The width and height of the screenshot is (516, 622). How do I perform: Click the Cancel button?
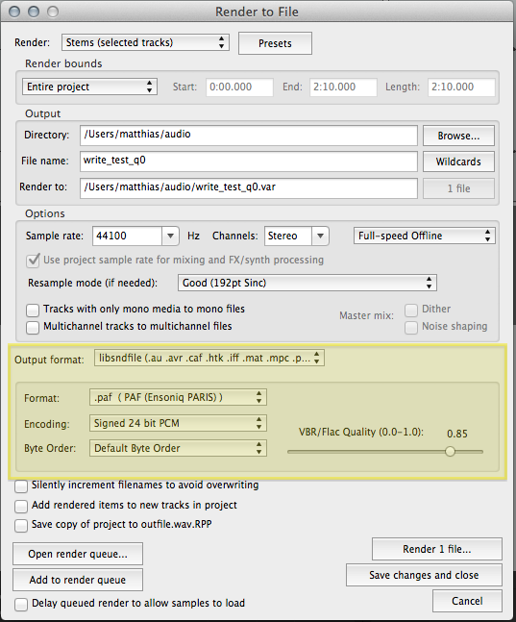click(x=467, y=601)
